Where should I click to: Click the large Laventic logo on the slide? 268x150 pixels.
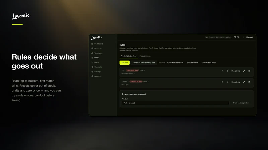pos(21,16)
